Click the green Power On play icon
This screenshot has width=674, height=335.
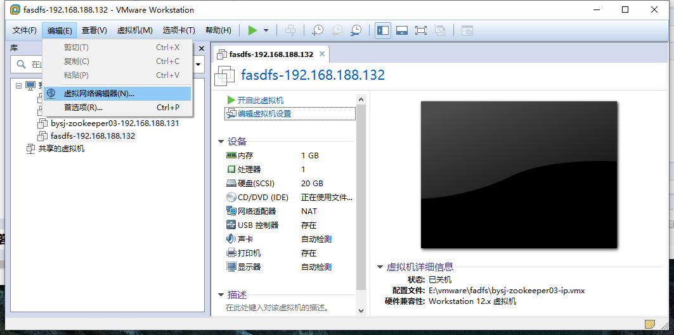253,30
